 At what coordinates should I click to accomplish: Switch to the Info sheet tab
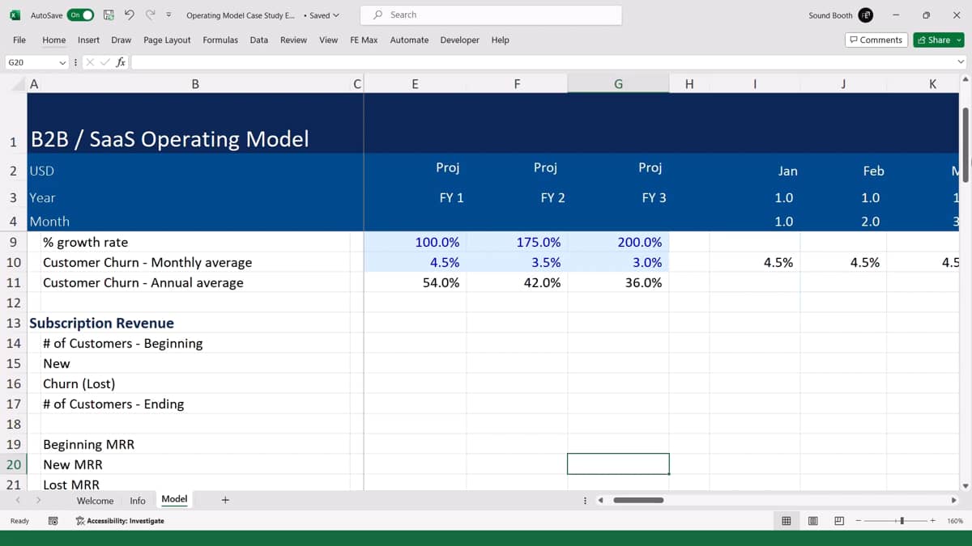click(x=138, y=501)
